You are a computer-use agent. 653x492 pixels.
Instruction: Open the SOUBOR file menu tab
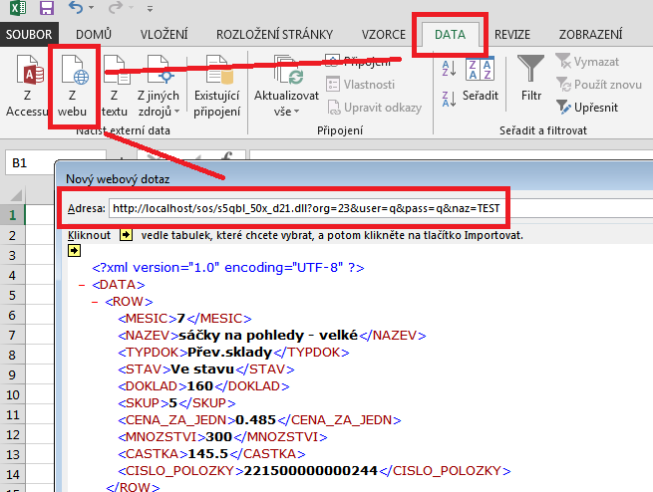tap(31, 34)
